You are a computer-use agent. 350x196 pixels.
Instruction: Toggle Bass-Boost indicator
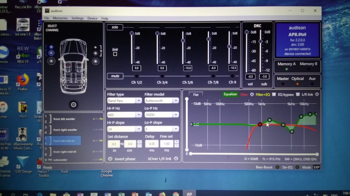[278, 167]
